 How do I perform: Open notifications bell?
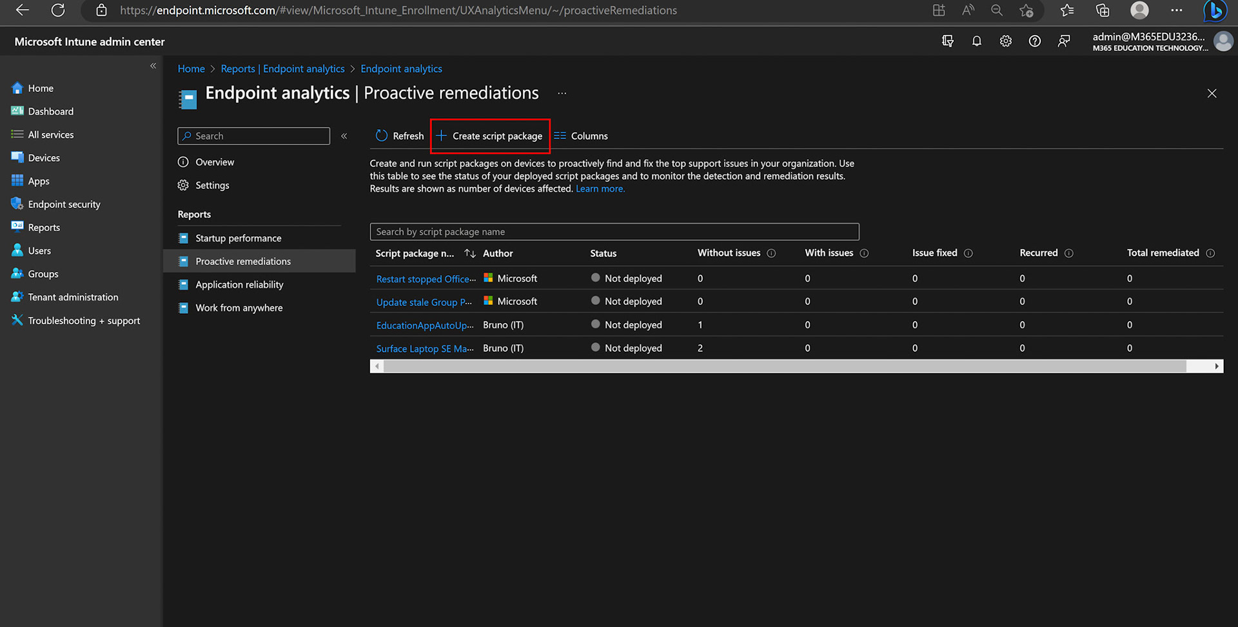[x=977, y=41]
